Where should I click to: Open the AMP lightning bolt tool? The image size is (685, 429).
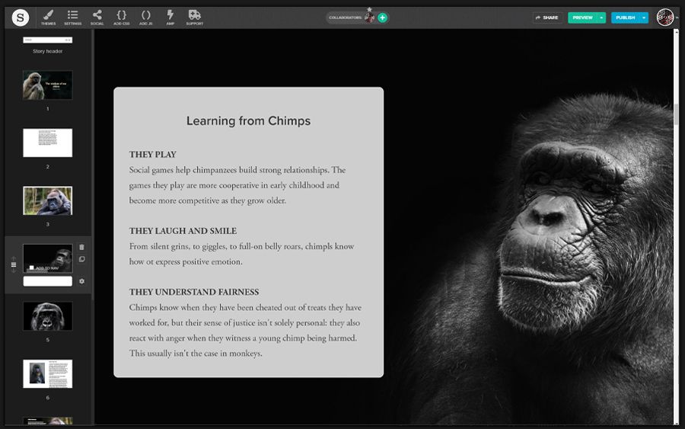coord(170,17)
